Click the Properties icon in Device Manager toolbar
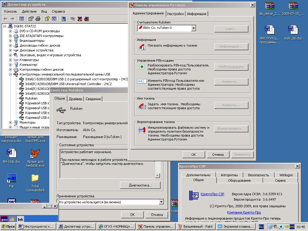Viewport: 308px width, 231px height. click(x=30, y=19)
